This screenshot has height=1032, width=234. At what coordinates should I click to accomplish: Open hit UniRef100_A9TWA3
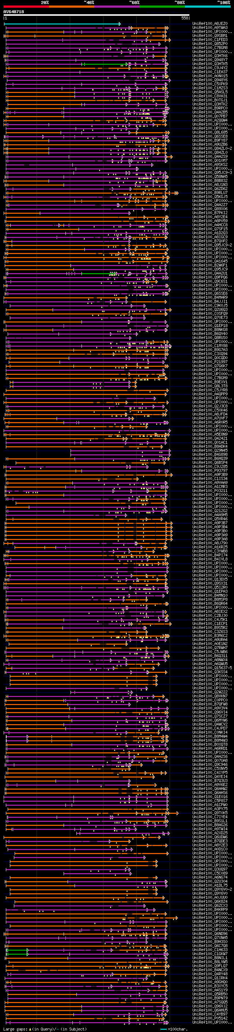210,28
